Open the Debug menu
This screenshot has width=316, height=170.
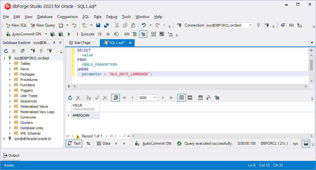pos(112,17)
